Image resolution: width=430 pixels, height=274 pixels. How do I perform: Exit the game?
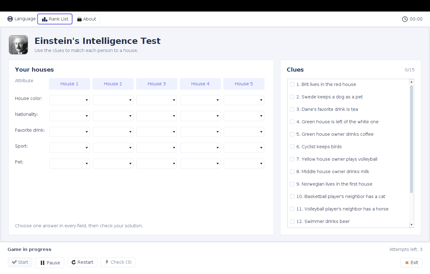[x=411, y=262]
